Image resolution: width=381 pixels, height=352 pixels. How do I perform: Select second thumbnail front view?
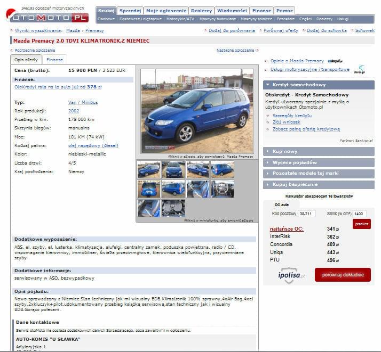click(173, 169)
